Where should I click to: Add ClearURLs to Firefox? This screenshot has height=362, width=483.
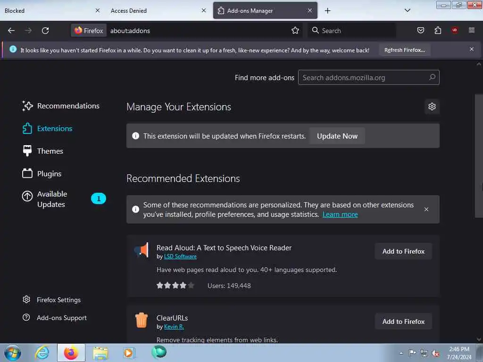click(403, 321)
